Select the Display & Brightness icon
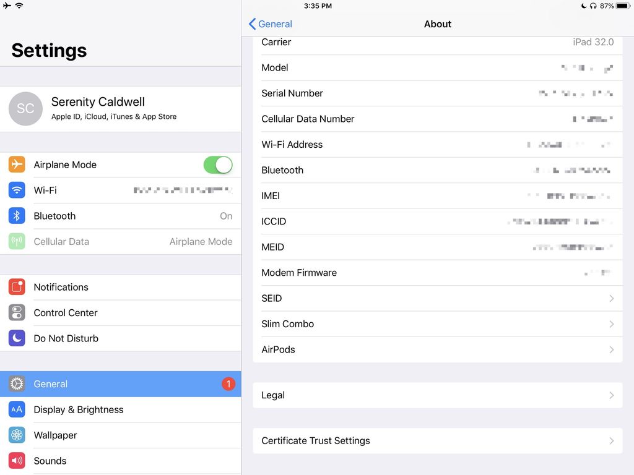 [x=15, y=409]
